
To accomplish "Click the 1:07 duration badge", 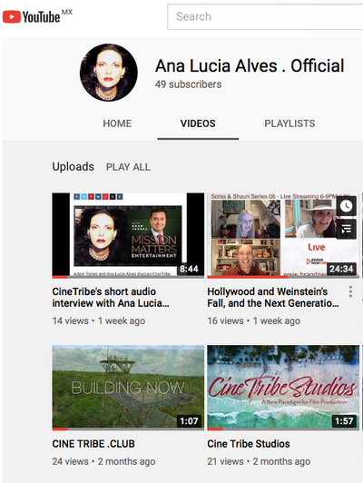I will (189, 420).
